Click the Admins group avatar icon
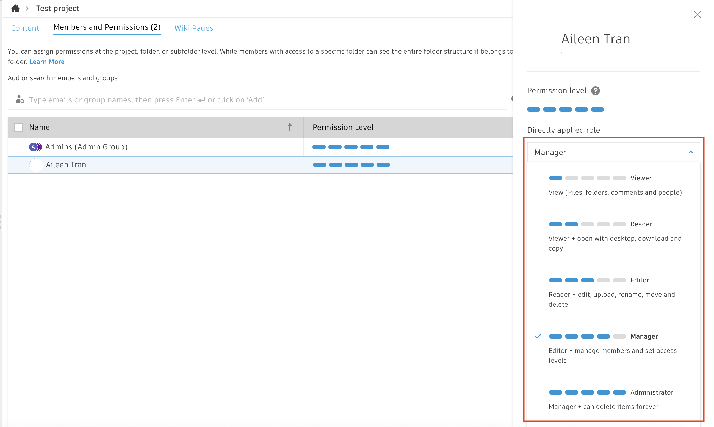This screenshot has width=714, height=427. [35, 147]
